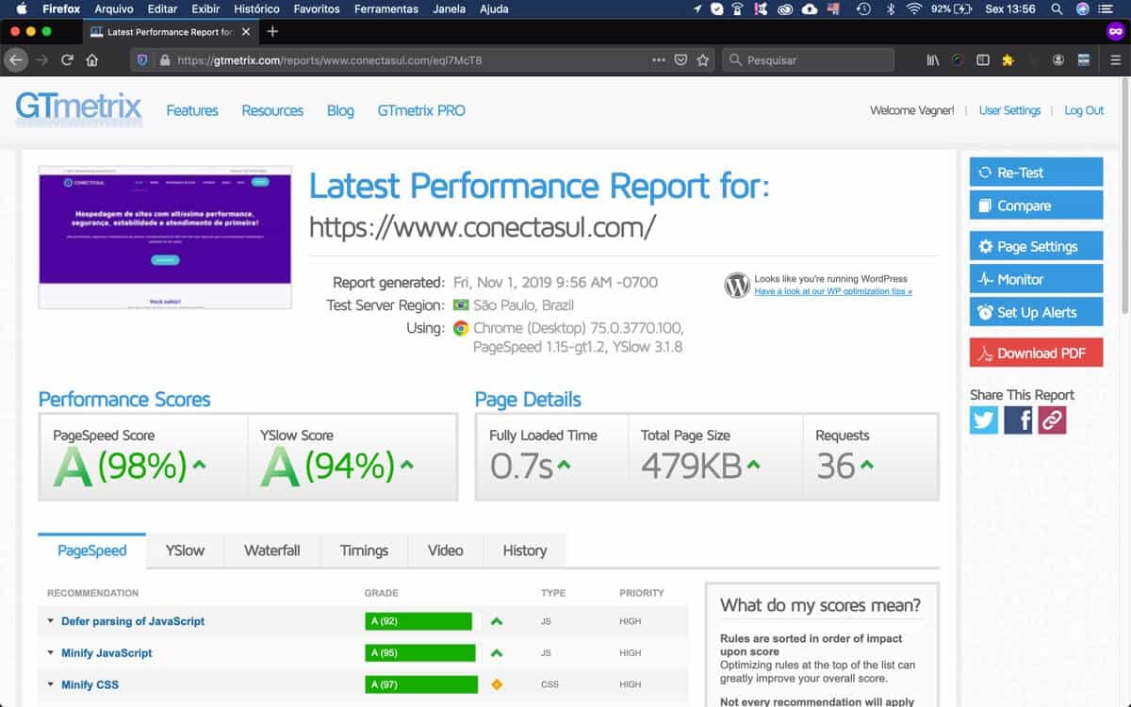
Task: Switch to the YSlow tab
Action: click(185, 551)
